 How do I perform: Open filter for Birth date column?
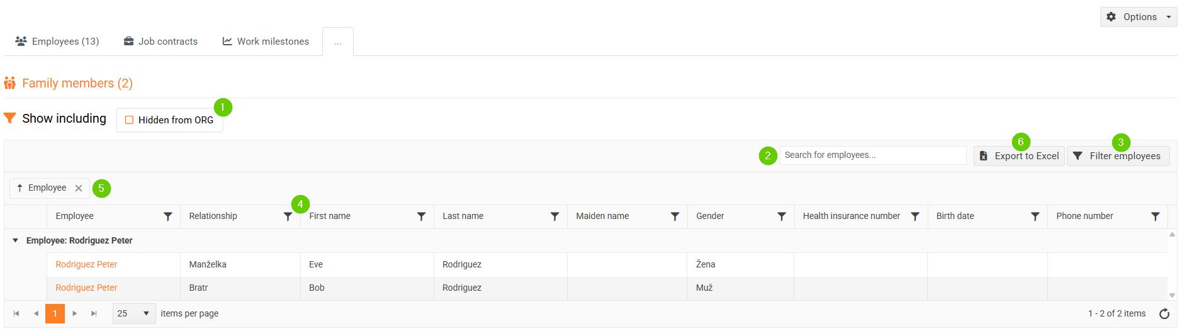[x=1035, y=216]
